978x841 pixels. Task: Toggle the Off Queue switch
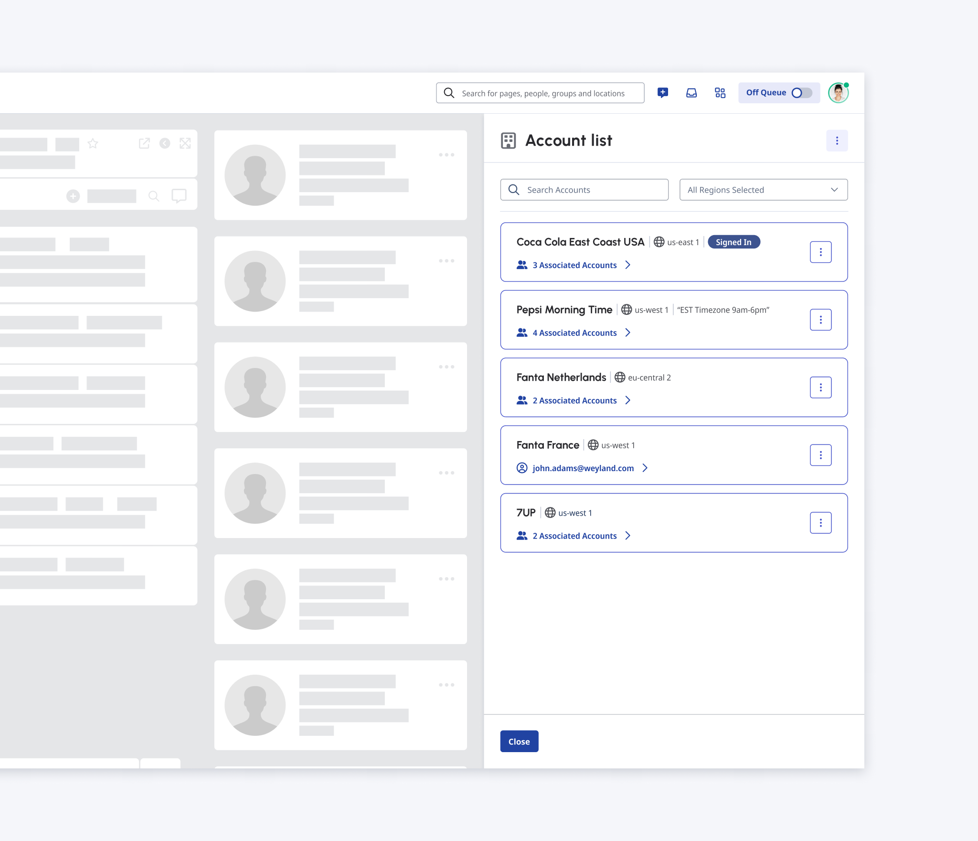(801, 93)
